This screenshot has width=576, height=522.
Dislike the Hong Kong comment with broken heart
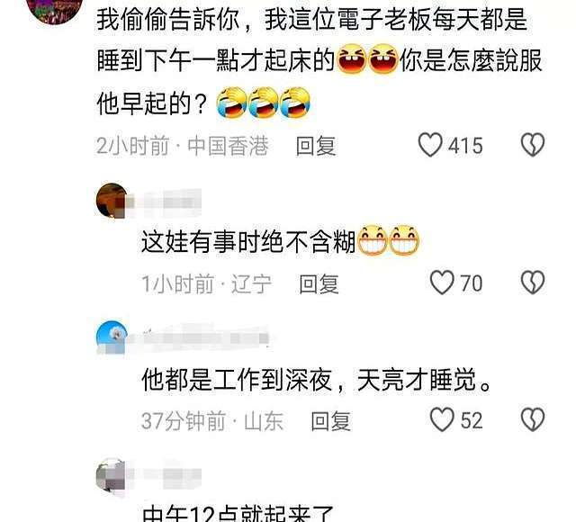coord(533,144)
